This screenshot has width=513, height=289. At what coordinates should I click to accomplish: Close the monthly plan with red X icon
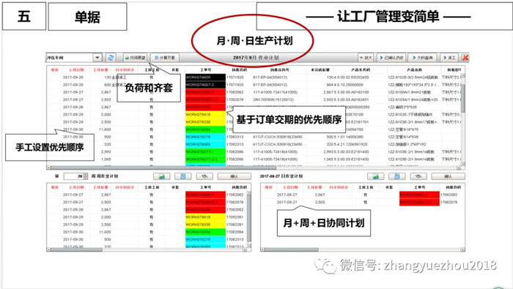[x=465, y=58]
